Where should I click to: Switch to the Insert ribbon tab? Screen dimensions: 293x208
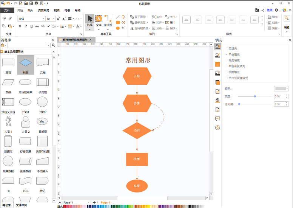[x=31, y=10]
